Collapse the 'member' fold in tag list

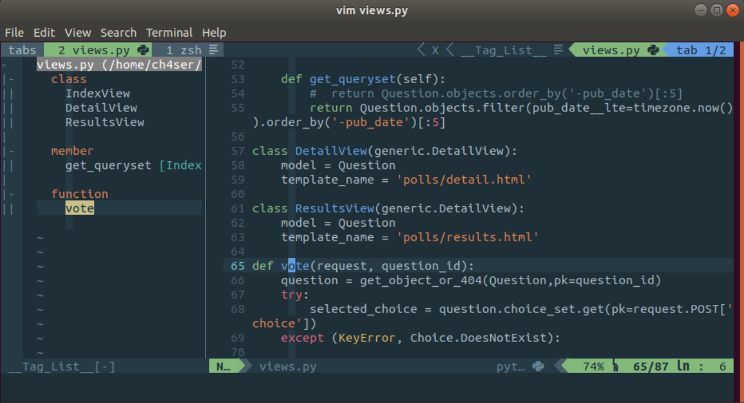pos(8,151)
